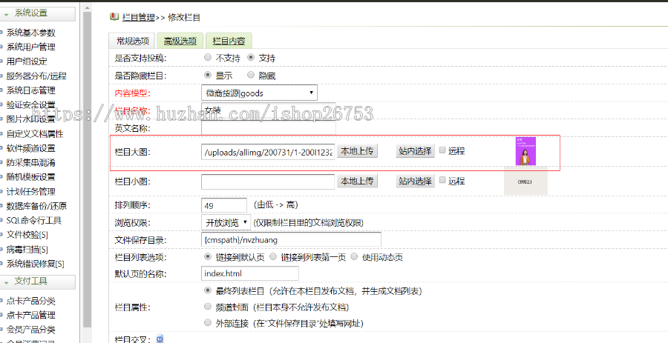Open SQL命令行工具 in the sidebar
Viewport: 668px width, 343px height.
[x=33, y=220]
